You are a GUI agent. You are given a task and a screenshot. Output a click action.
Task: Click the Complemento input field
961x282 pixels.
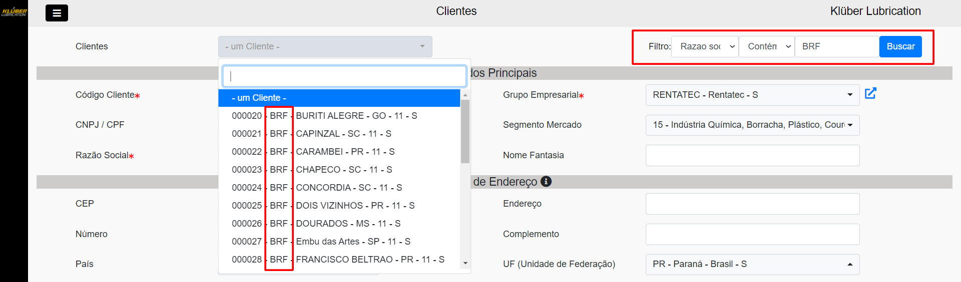click(752, 234)
